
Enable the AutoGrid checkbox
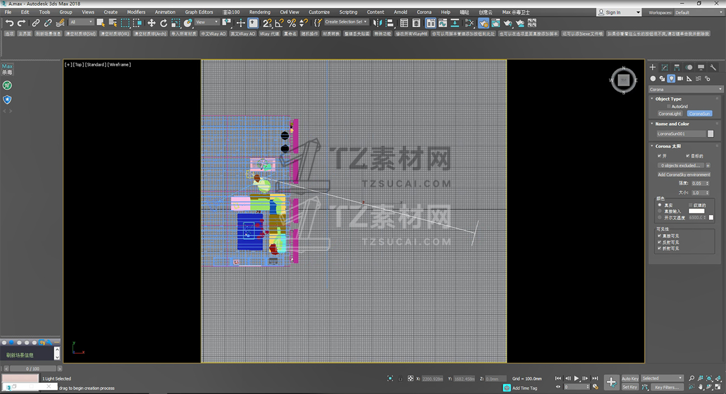pos(669,106)
